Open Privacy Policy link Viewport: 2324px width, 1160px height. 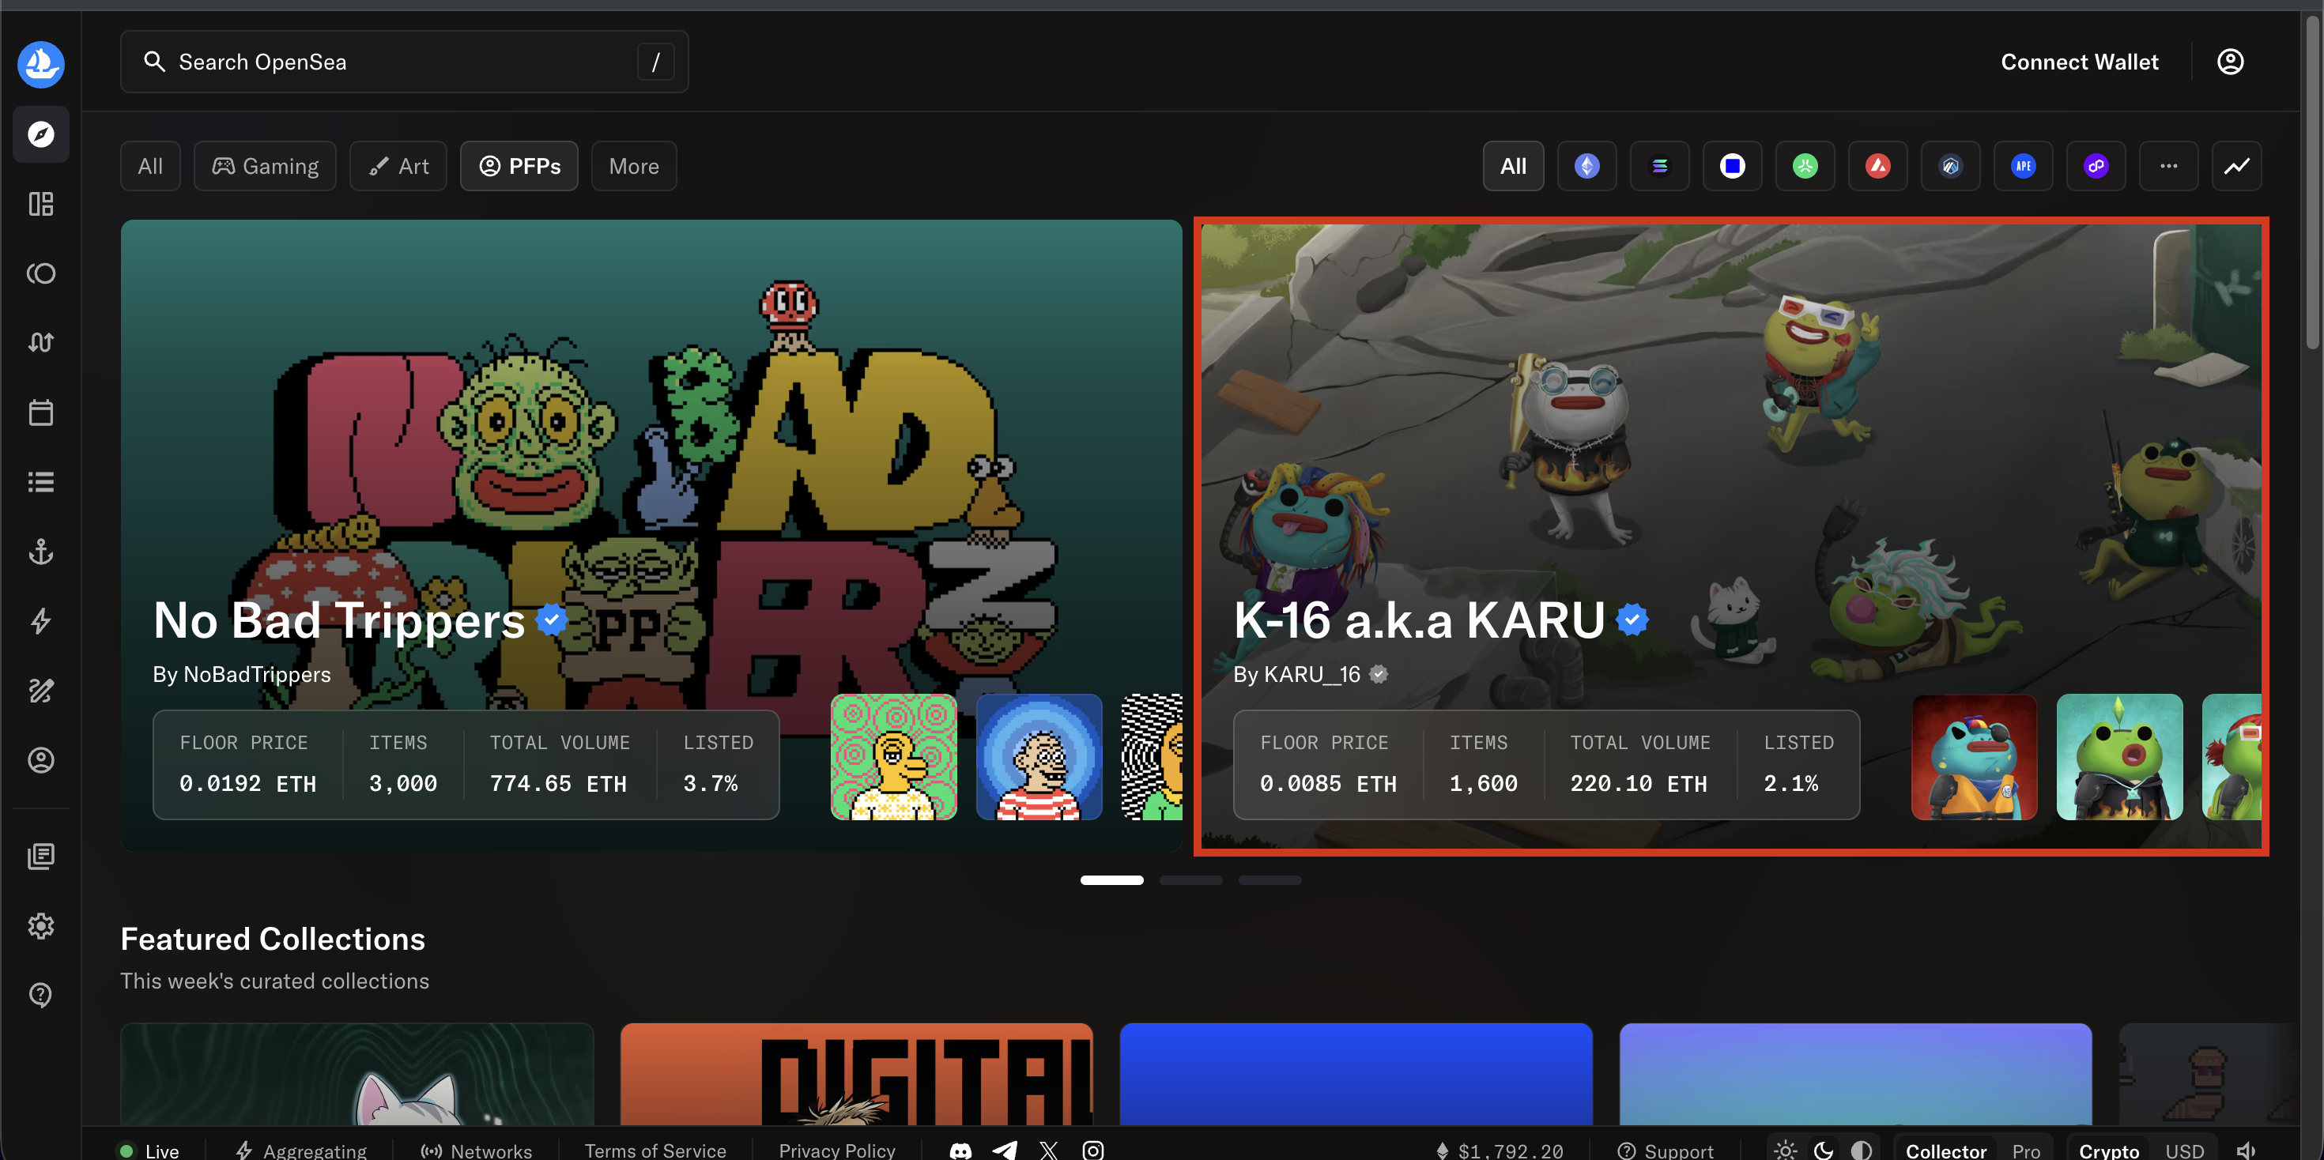click(x=837, y=1150)
